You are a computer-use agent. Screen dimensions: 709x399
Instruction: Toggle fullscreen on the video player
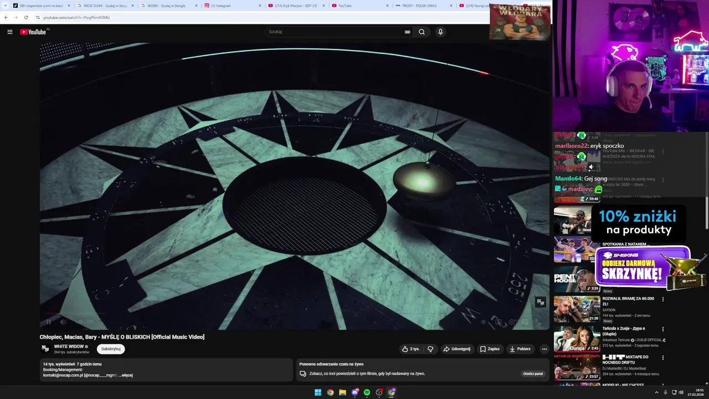[x=538, y=321]
